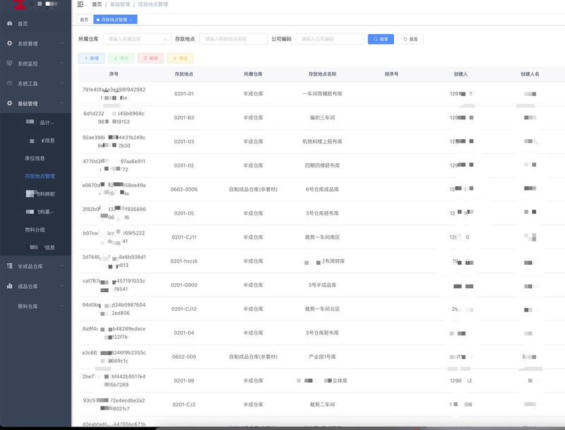Click the 基础管理 gear icon
This screenshot has height=430, width=565.
click(10, 103)
